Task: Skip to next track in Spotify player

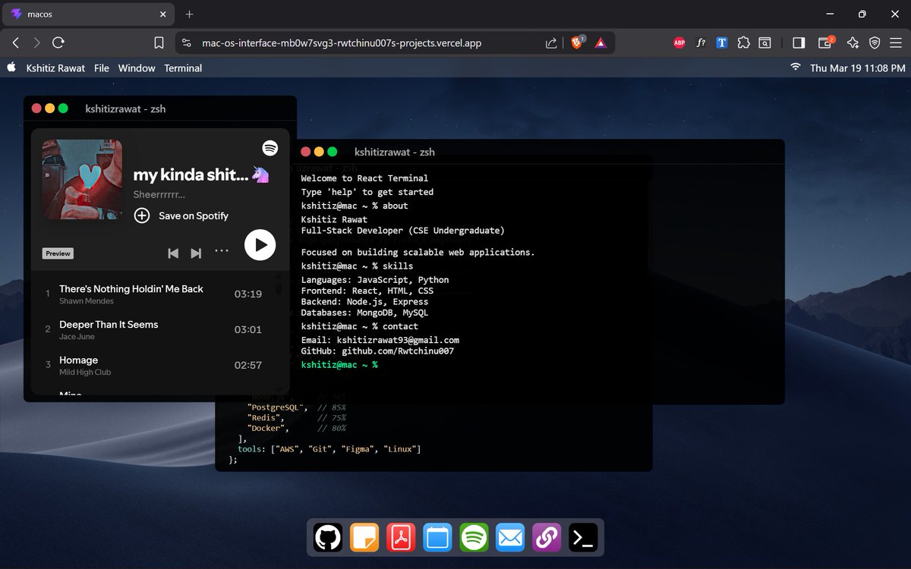Action: pyautogui.click(x=196, y=253)
